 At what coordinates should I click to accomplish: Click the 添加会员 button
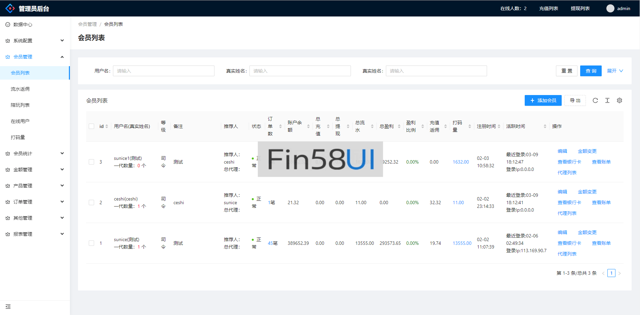(543, 100)
